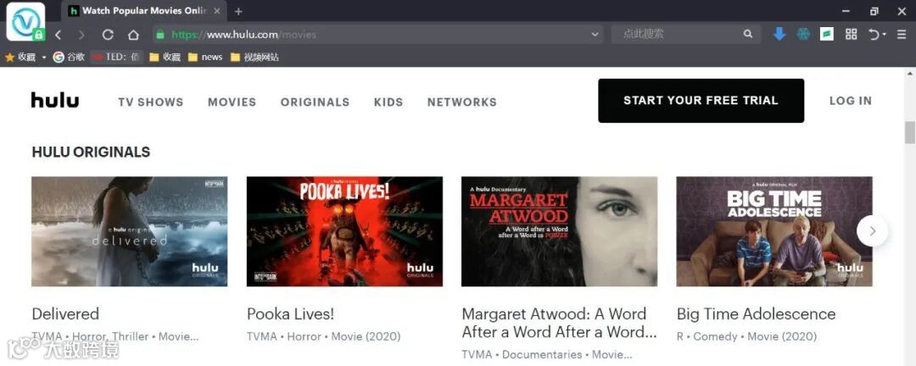
Task: Click the Pooka Lives! title link
Action: [290, 314]
